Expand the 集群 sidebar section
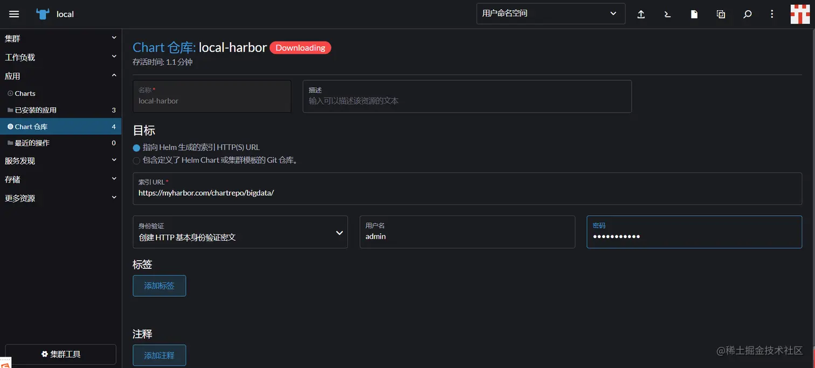The image size is (815, 368). [x=60, y=38]
